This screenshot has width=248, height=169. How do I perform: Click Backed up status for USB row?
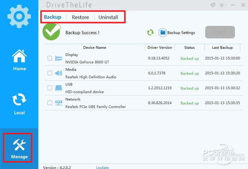pyautogui.click(x=190, y=88)
